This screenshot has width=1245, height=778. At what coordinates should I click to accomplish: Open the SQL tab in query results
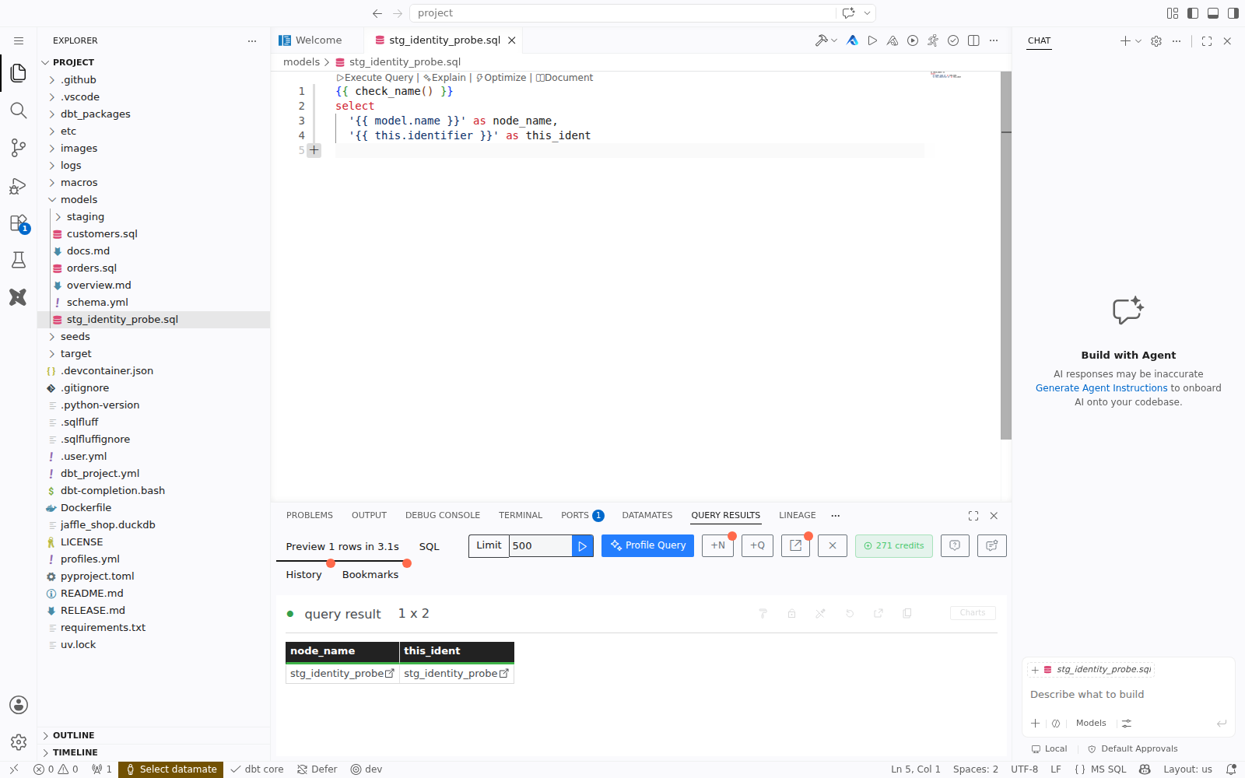[430, 547]
